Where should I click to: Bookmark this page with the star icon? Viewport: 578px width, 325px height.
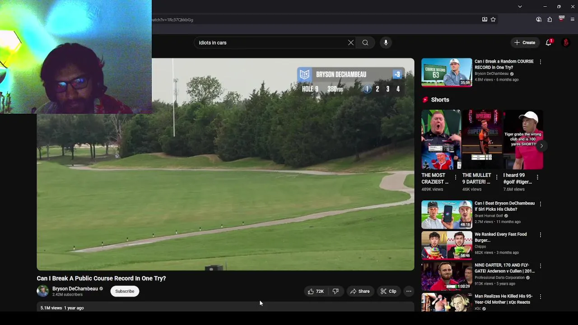[x=493, y=19]
